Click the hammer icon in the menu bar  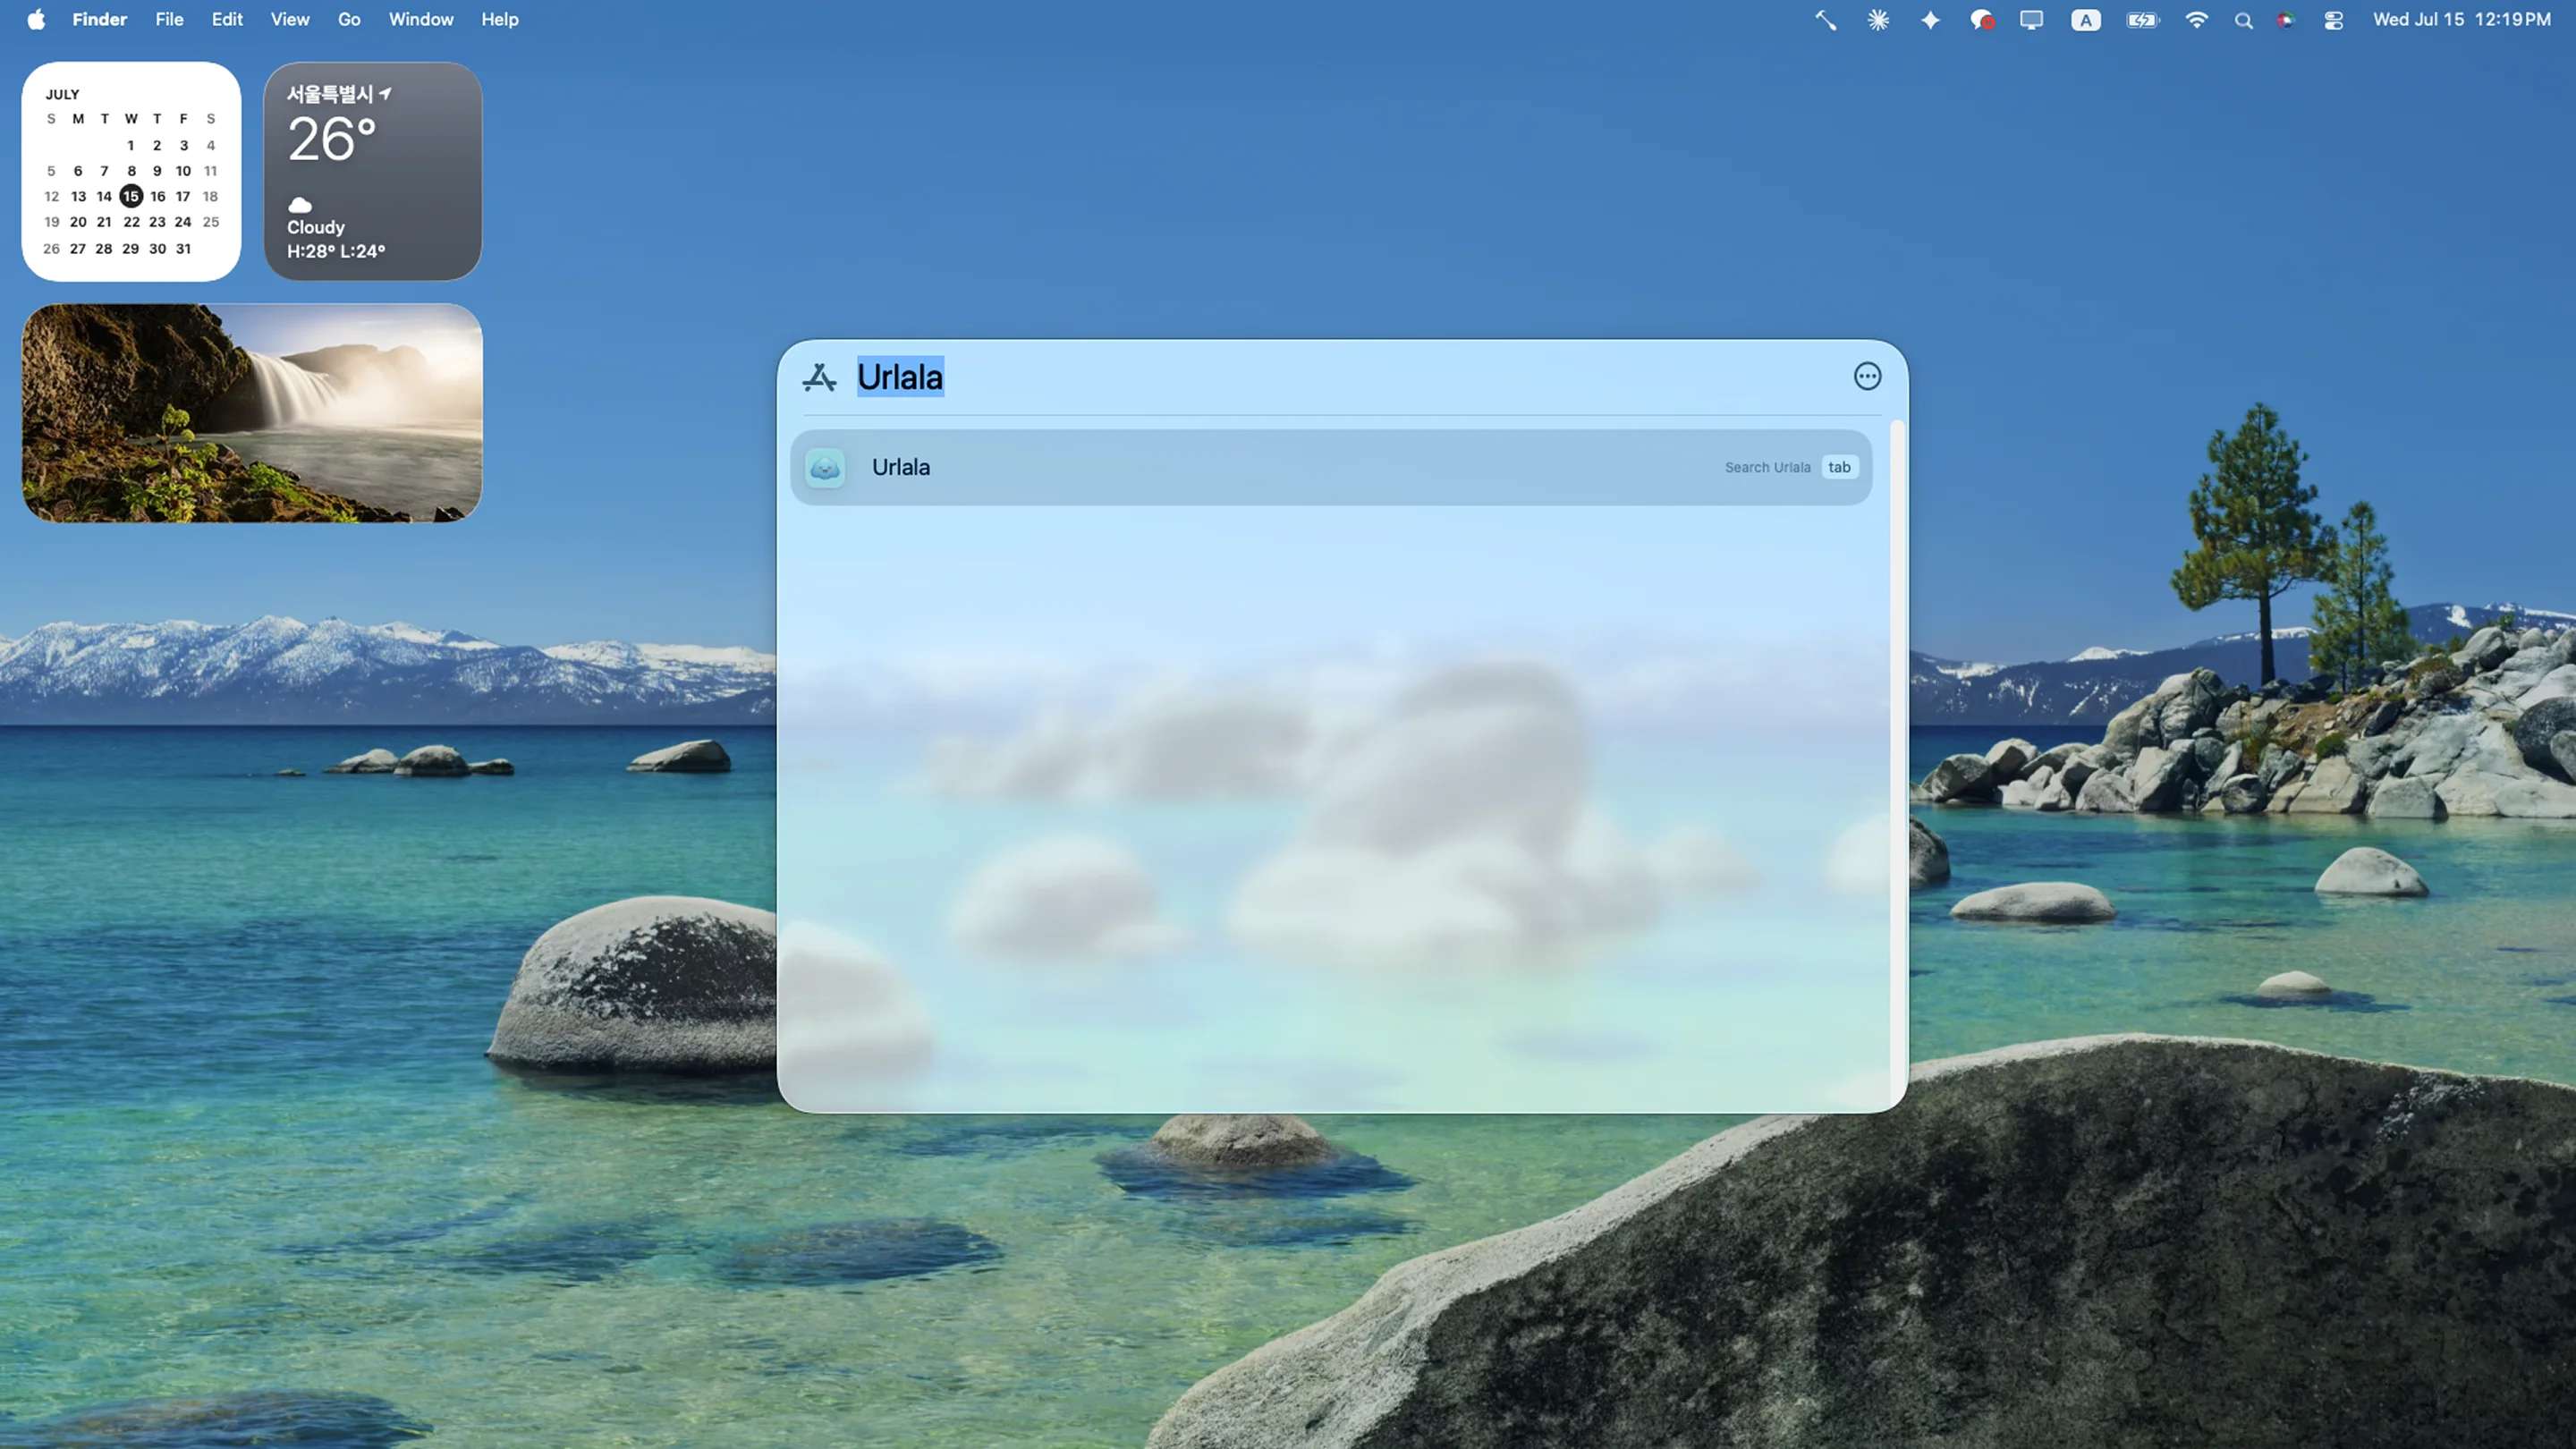click(1826, 20)
